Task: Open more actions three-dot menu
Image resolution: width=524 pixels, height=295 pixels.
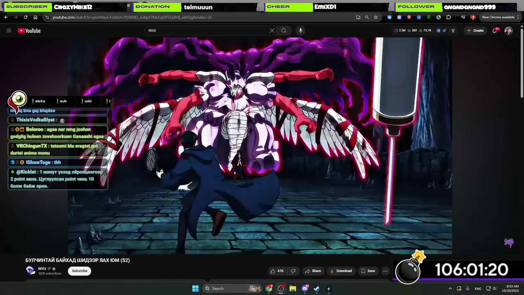Action: [x=385, y=271]
